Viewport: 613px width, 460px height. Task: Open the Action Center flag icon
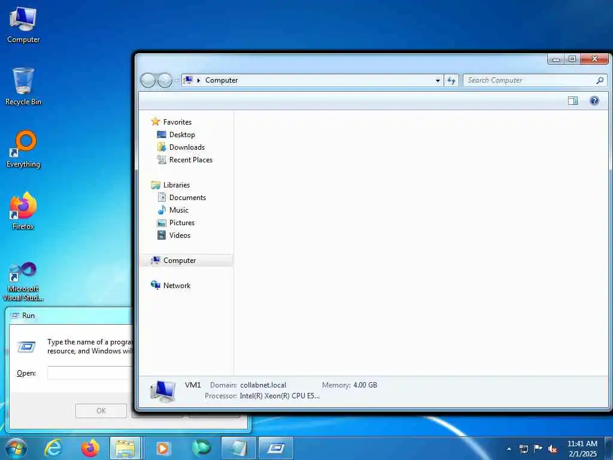pyautogui.click(x=538, y=449)
